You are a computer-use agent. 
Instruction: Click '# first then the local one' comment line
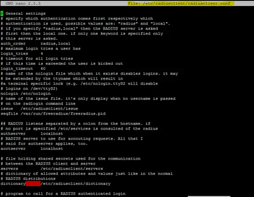(x=82, y=34)
